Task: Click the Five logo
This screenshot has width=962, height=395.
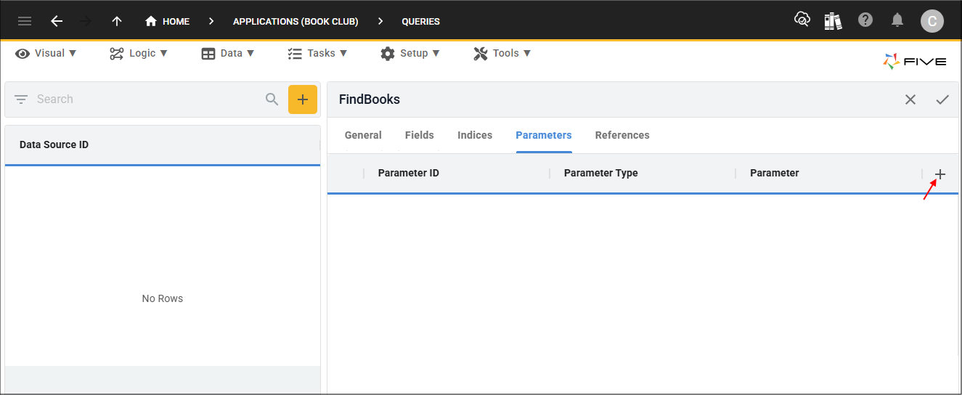Action: [x=915, y=62]
